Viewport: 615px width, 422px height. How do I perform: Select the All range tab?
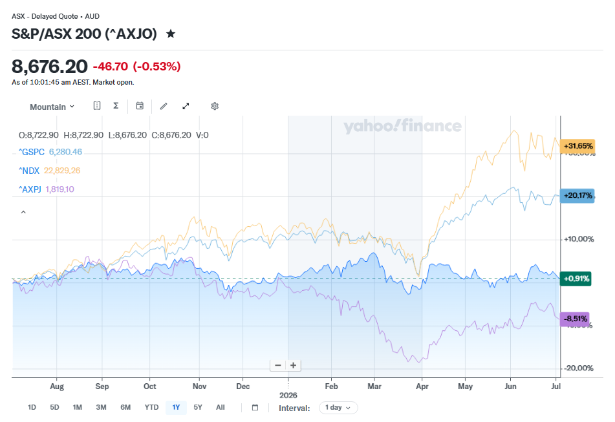point(221,408)
